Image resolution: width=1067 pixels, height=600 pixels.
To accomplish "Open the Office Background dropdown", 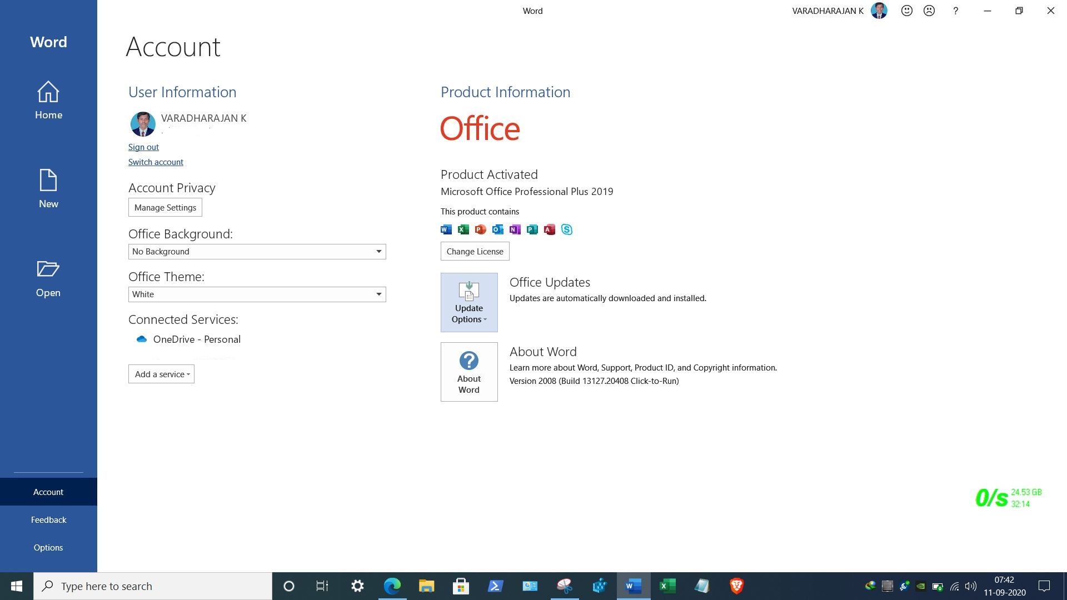I will click(x=257, y=252).
